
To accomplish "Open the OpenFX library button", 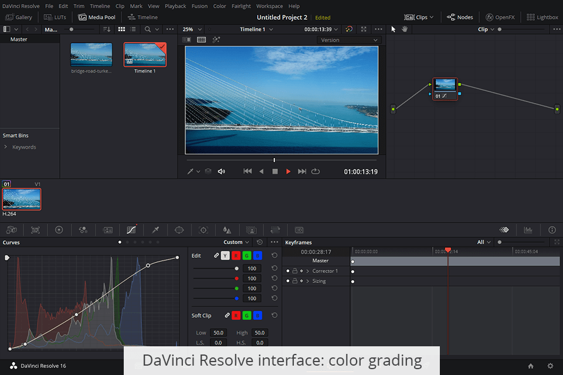I will pyautogui.click(x=500, y=17).
